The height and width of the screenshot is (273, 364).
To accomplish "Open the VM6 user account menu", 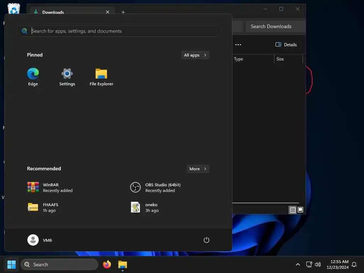I will click(40, 240).
